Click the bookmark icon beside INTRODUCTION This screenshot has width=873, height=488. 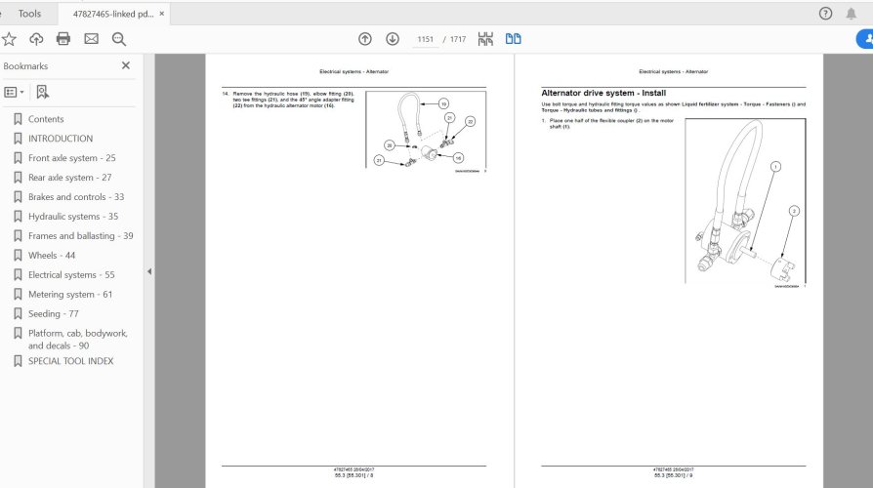tap(18, 139)
